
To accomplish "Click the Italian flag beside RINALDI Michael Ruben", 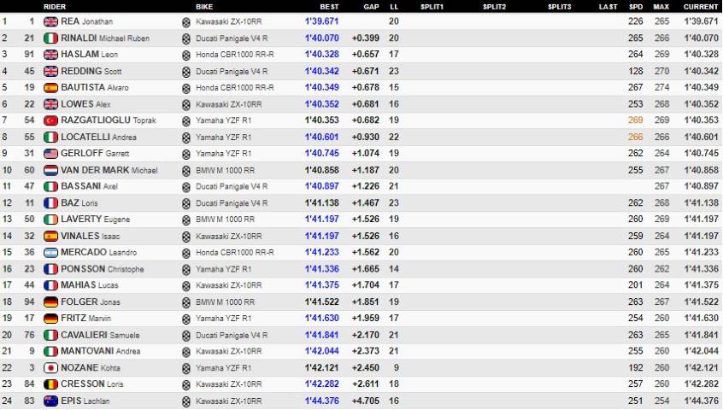I will coord(50,38).
